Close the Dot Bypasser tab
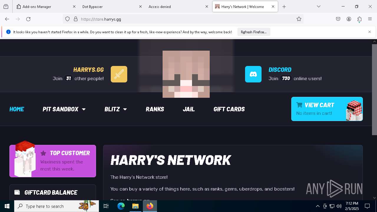This screenshot has height=212, width=377. tap(140, 6)
